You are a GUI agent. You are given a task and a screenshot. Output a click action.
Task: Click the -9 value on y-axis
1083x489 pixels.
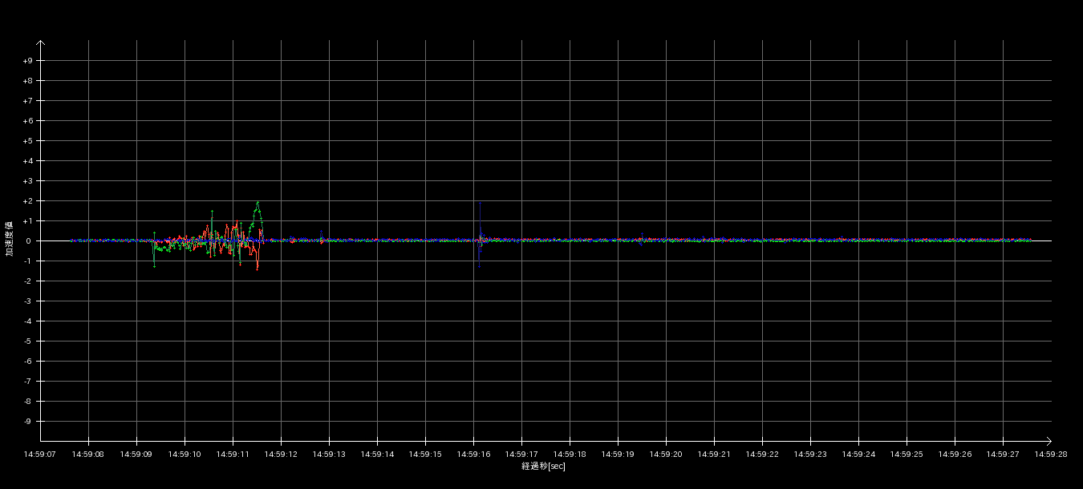pyautogui.click(x=27, y=422)
